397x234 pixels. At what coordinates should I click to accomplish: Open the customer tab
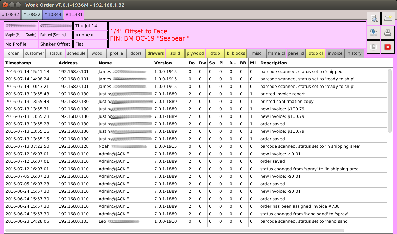[35, 53]
